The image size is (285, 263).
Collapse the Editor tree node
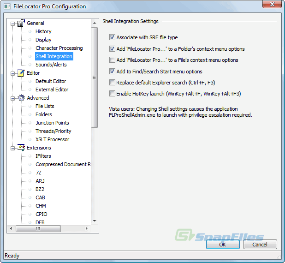coord(12,73)
